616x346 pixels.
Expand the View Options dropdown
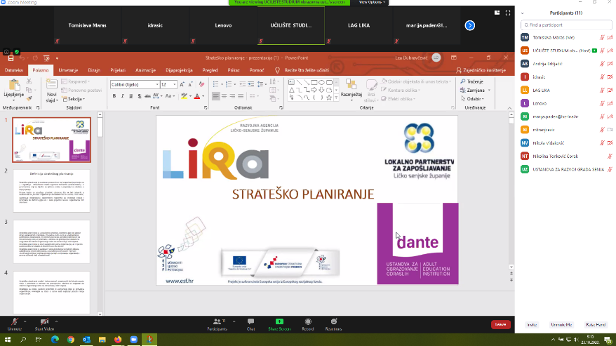coord(372,3)
